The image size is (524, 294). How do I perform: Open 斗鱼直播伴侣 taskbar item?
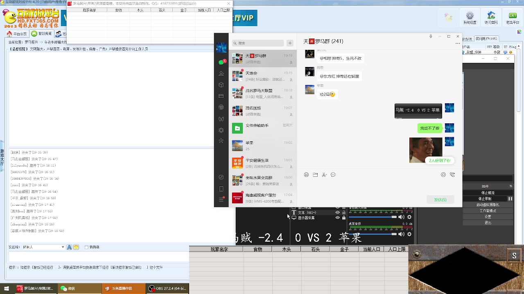tap(124, 289)
